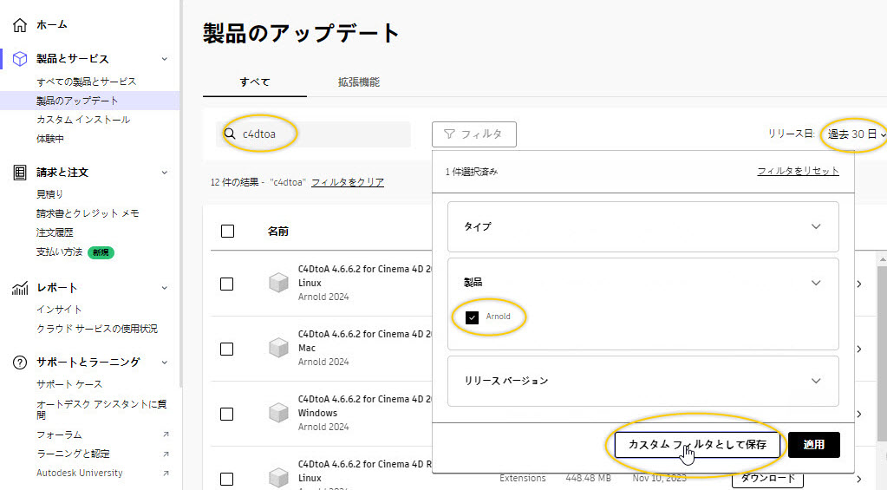Open ラーニングと認定 external link icon
Screen dimensions: 887x490
[166, 454]
